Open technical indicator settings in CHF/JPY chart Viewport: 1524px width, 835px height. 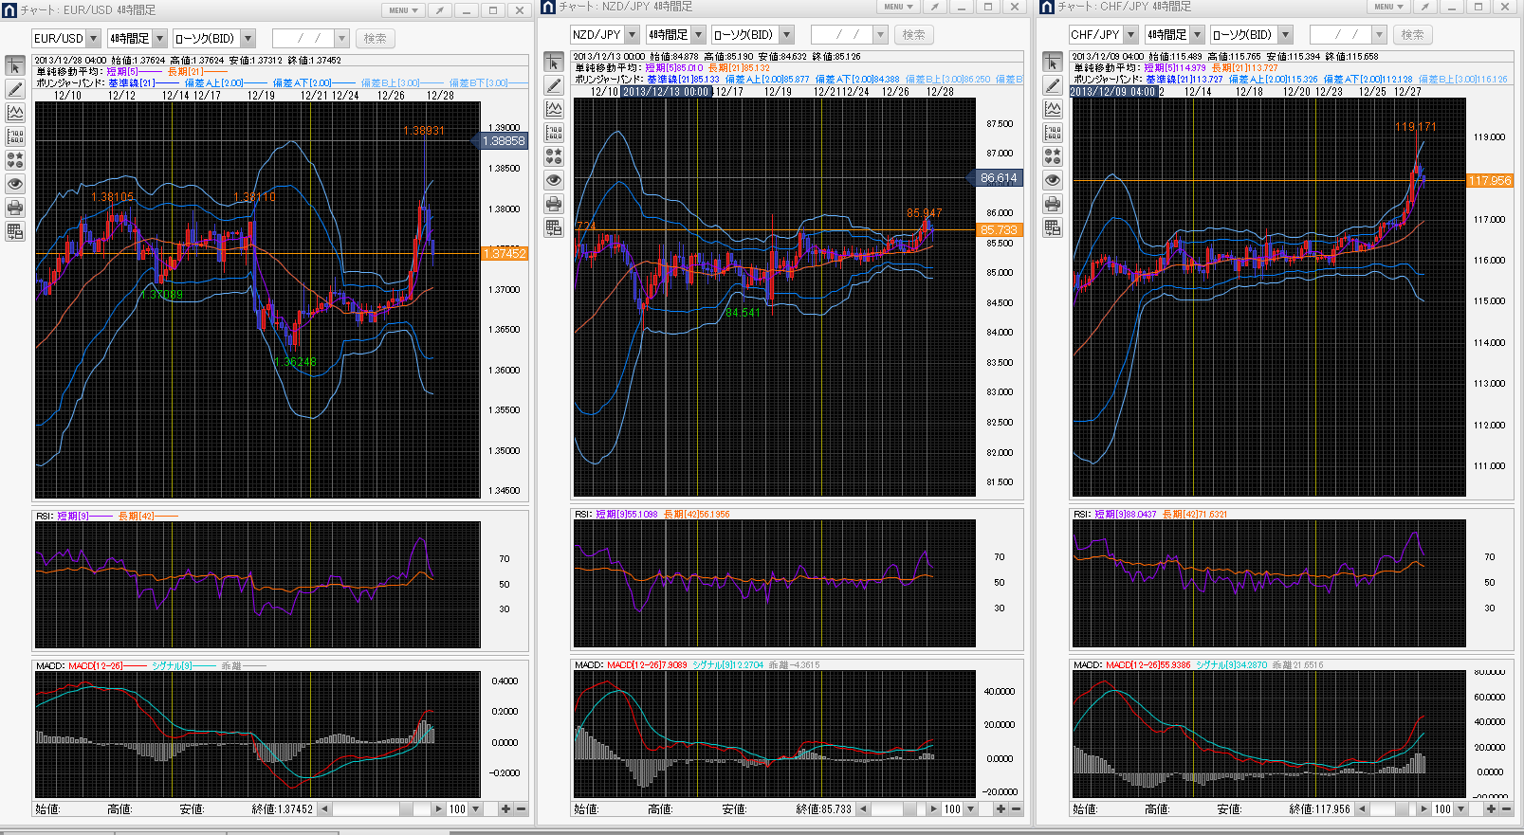click(1053, 109)
